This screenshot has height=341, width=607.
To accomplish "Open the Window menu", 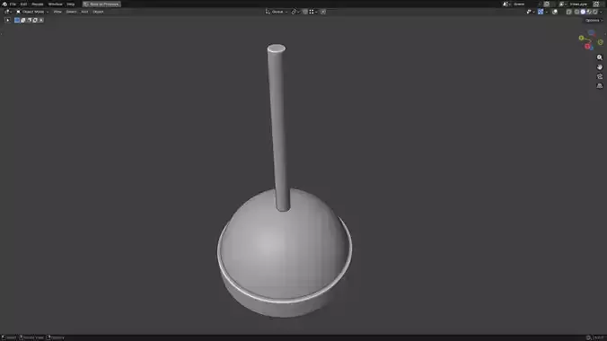I will click(55, 4).
